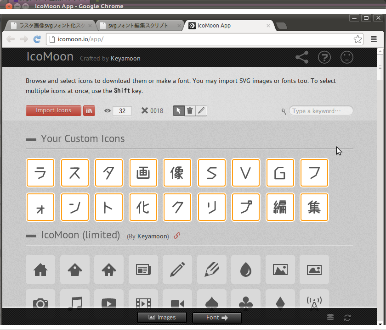386x330 pixels.
Task: Select the custom icon ス
Action: tap(74, 173)
